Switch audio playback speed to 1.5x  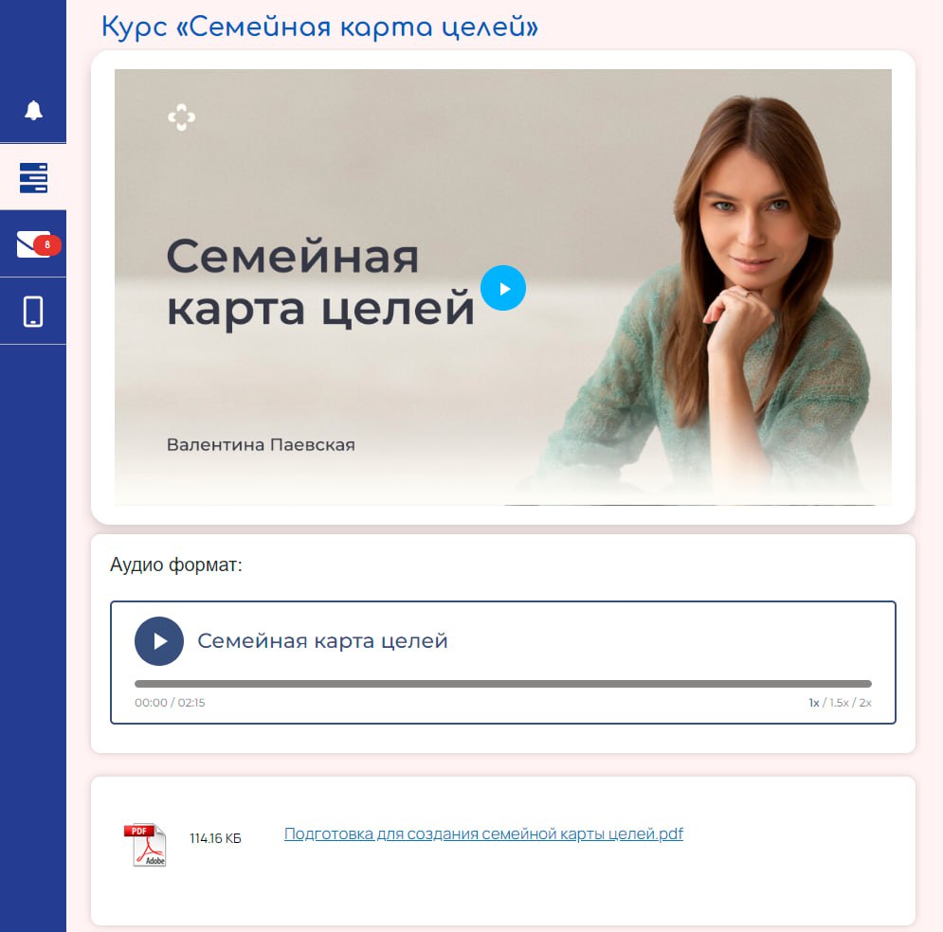click(x=839, y=703)
